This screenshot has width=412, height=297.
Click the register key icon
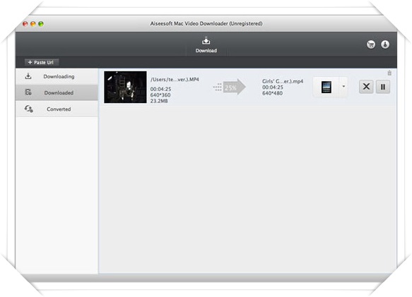385,44
